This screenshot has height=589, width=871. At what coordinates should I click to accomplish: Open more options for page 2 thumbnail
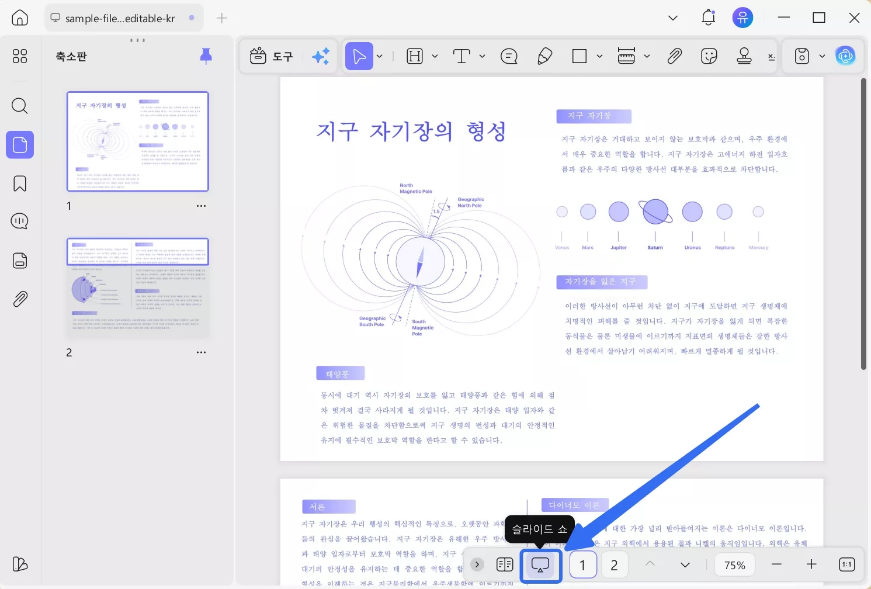(202, 352)
